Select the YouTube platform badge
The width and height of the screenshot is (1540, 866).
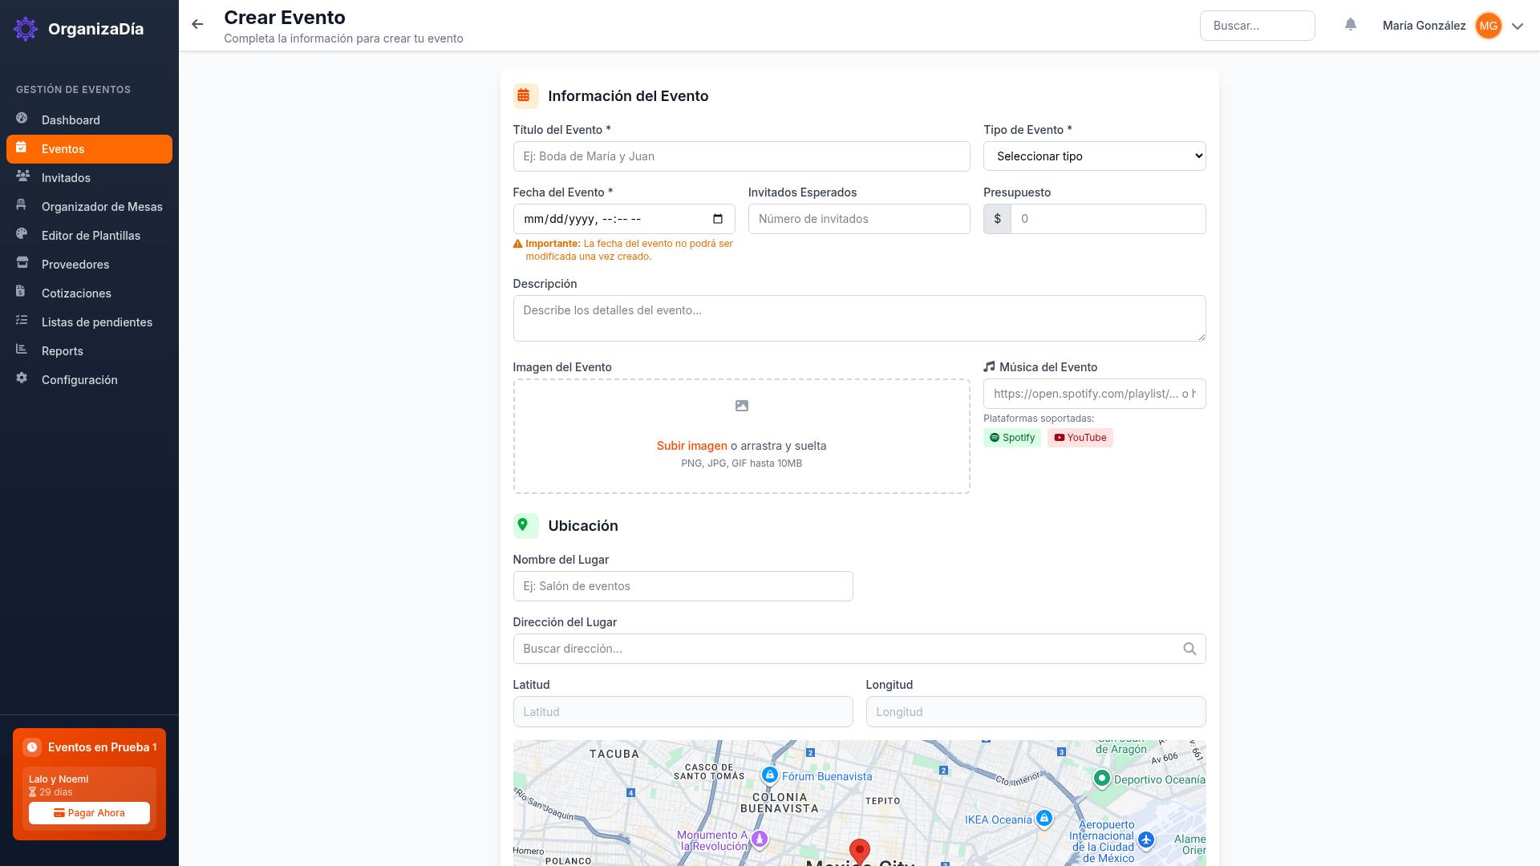click(1080, 438)
